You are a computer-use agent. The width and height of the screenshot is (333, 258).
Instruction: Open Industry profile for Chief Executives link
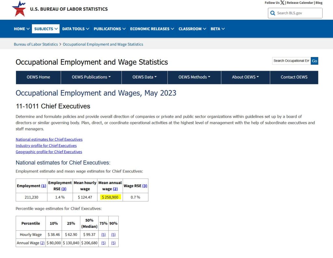click(46, 146)
